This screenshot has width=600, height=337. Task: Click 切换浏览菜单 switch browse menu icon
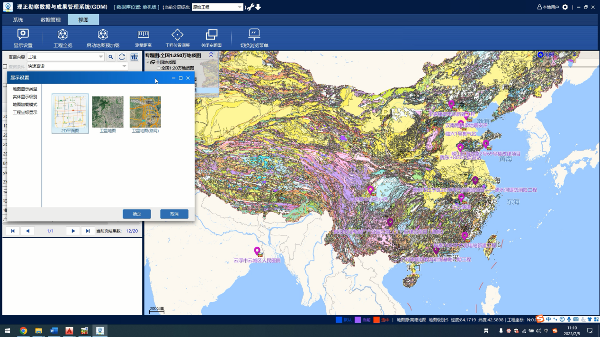pos(254,38)
